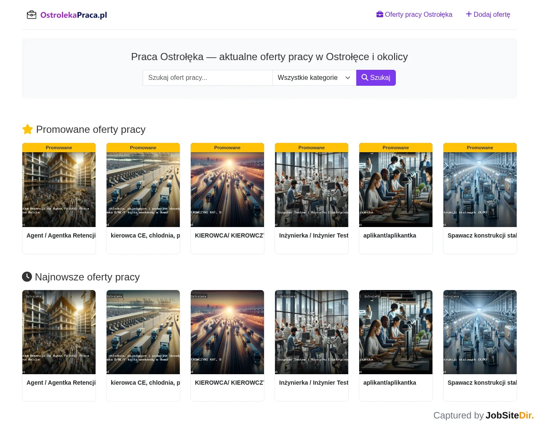Click promoted aplikant/aplikantka title
Viewport: 539px width, 428px height.
(x=390, y=235)
